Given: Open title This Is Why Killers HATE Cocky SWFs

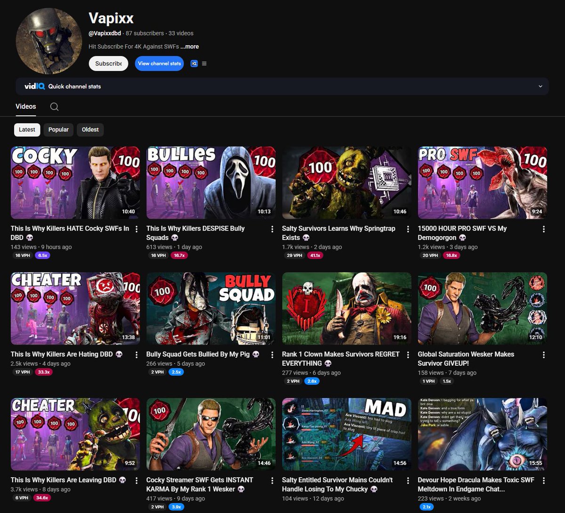Looking at the screenshot, I should [70, 233].
